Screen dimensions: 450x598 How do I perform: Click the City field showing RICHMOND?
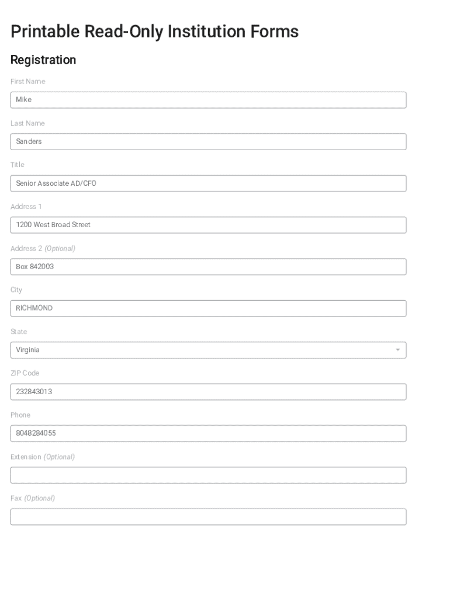click(x=208, y=308)
